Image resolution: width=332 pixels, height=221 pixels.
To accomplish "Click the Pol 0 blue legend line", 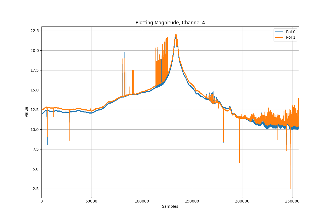I will coord(280,32).
